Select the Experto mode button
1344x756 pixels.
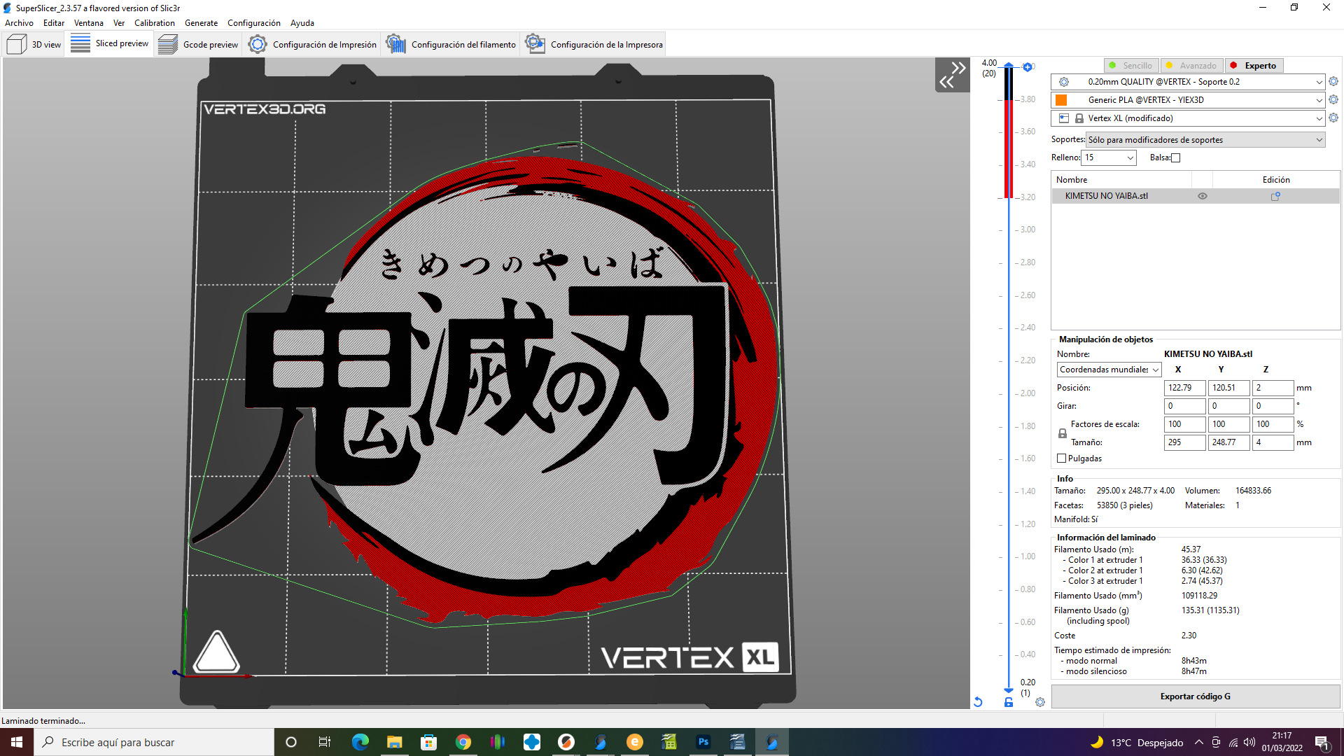(1254, 65)
